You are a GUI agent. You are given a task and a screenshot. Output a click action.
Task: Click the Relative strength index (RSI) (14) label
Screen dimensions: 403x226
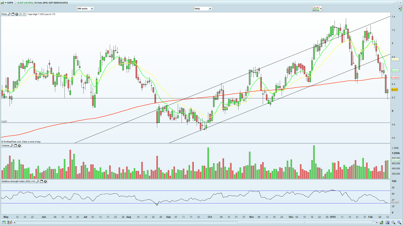coord(18,181)
